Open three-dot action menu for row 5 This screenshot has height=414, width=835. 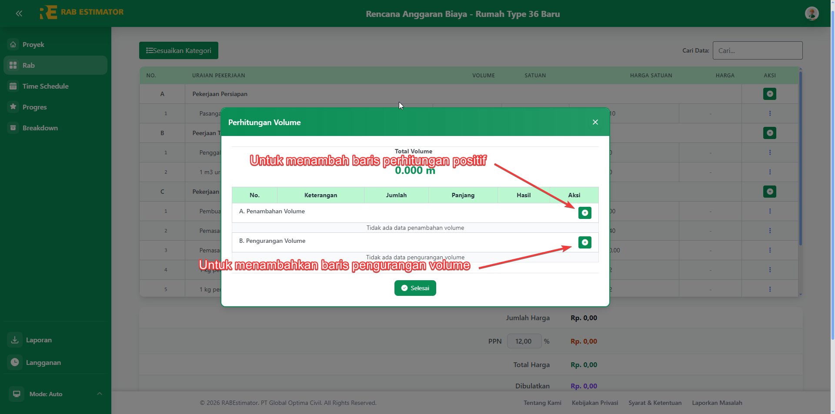(x=769, y=289)
